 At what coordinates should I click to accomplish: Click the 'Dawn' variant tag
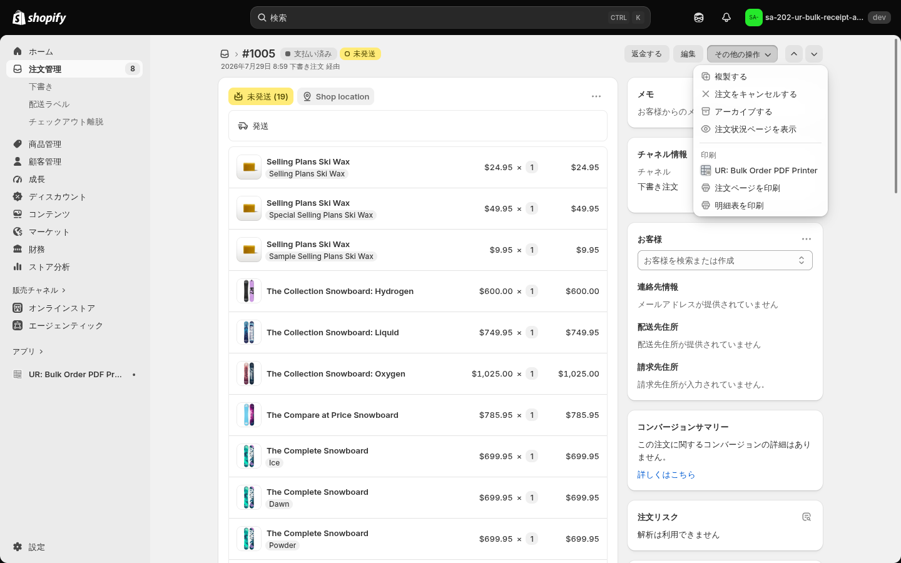pos(279,504)
